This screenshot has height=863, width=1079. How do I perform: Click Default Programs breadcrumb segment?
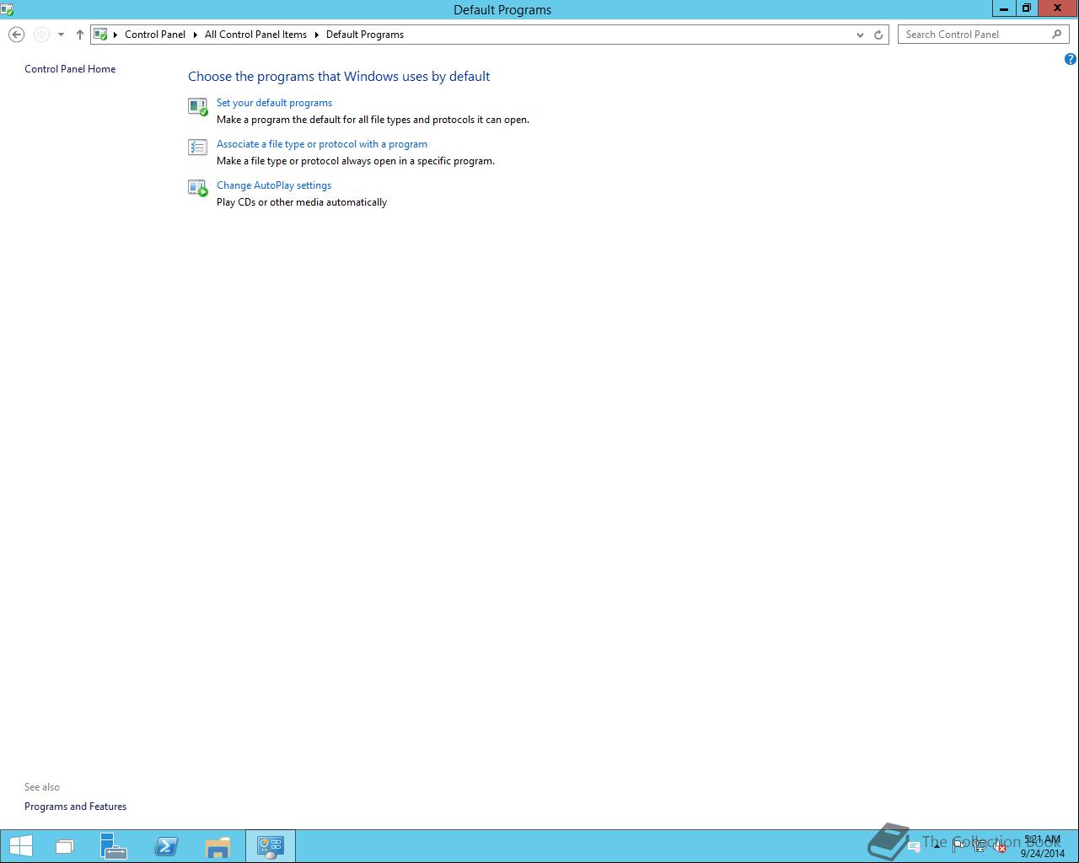click(x=365, y=35)
